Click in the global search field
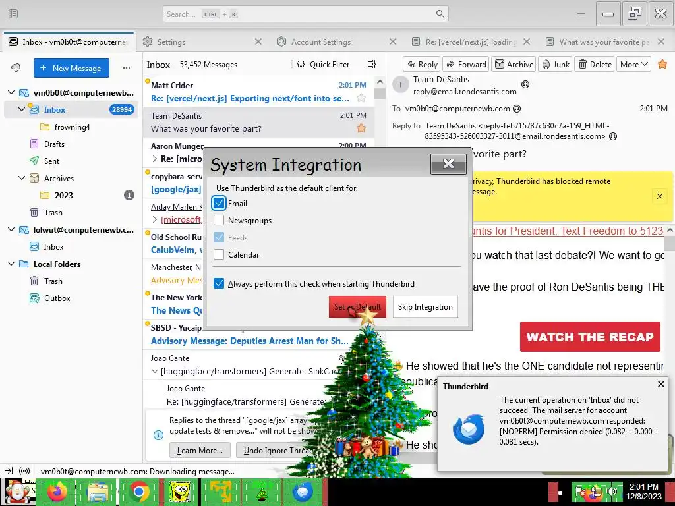Screen dimensions: 675x506 coord(306,14)
